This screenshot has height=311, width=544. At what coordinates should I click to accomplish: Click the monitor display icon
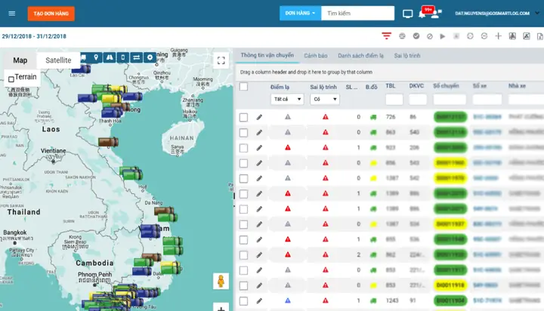click(408, 14)
